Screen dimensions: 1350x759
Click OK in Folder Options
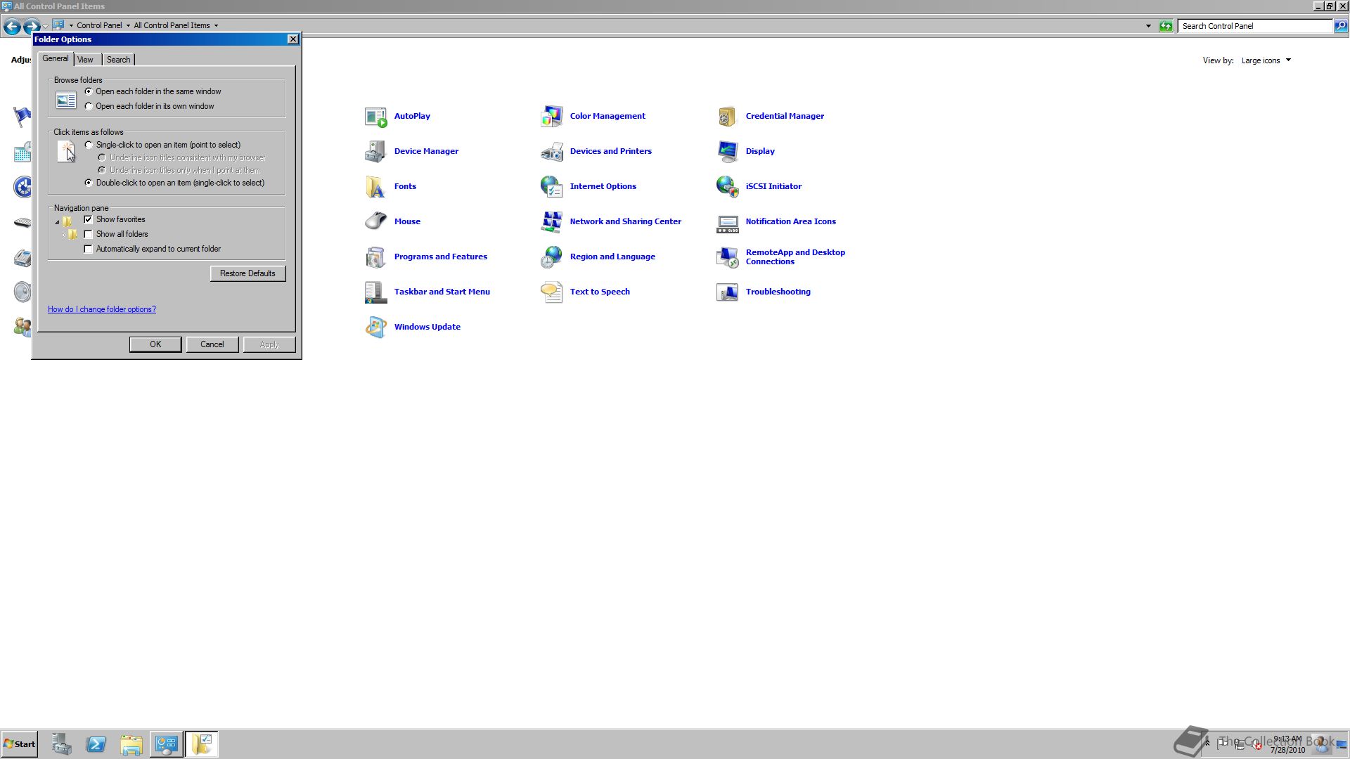[155, 344]
